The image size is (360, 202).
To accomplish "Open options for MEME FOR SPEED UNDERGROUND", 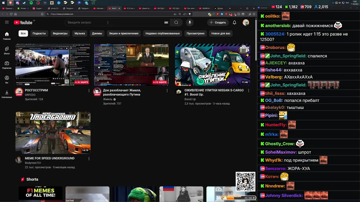I will click(x=89, y=159).
